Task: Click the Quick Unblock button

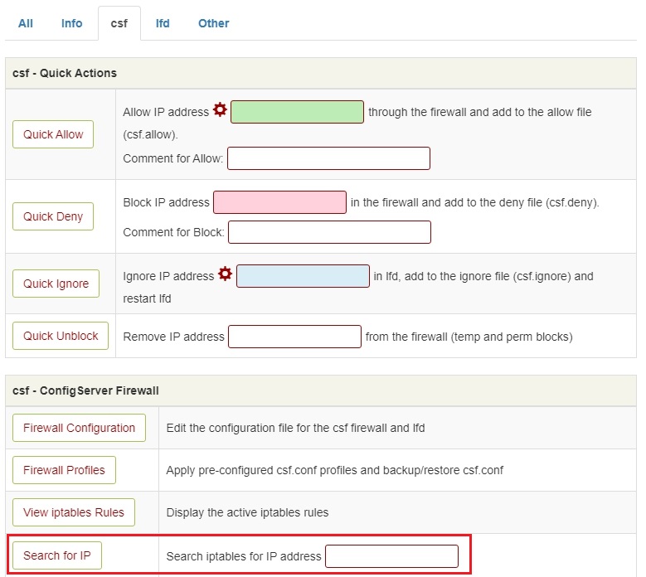Action: coord(61,336)
